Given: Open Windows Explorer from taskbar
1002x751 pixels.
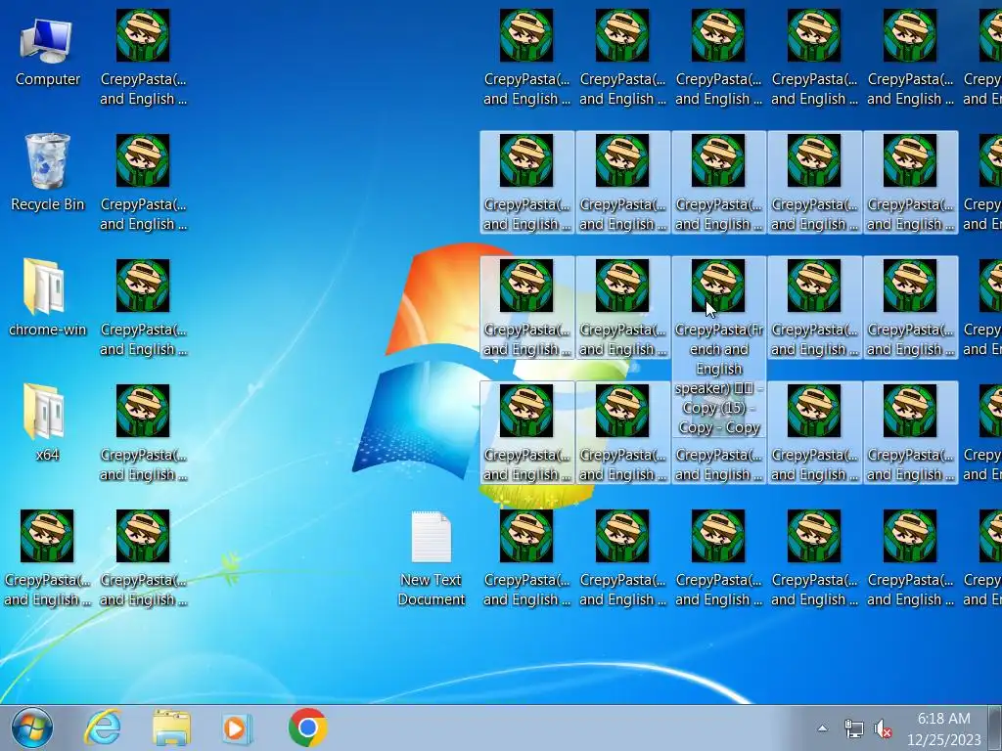Looking at the screenshot, I should tap(170, 728).
